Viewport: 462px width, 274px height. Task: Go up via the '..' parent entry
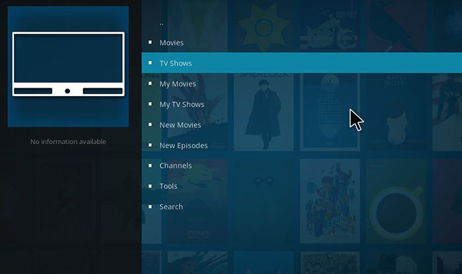[302, 23]
